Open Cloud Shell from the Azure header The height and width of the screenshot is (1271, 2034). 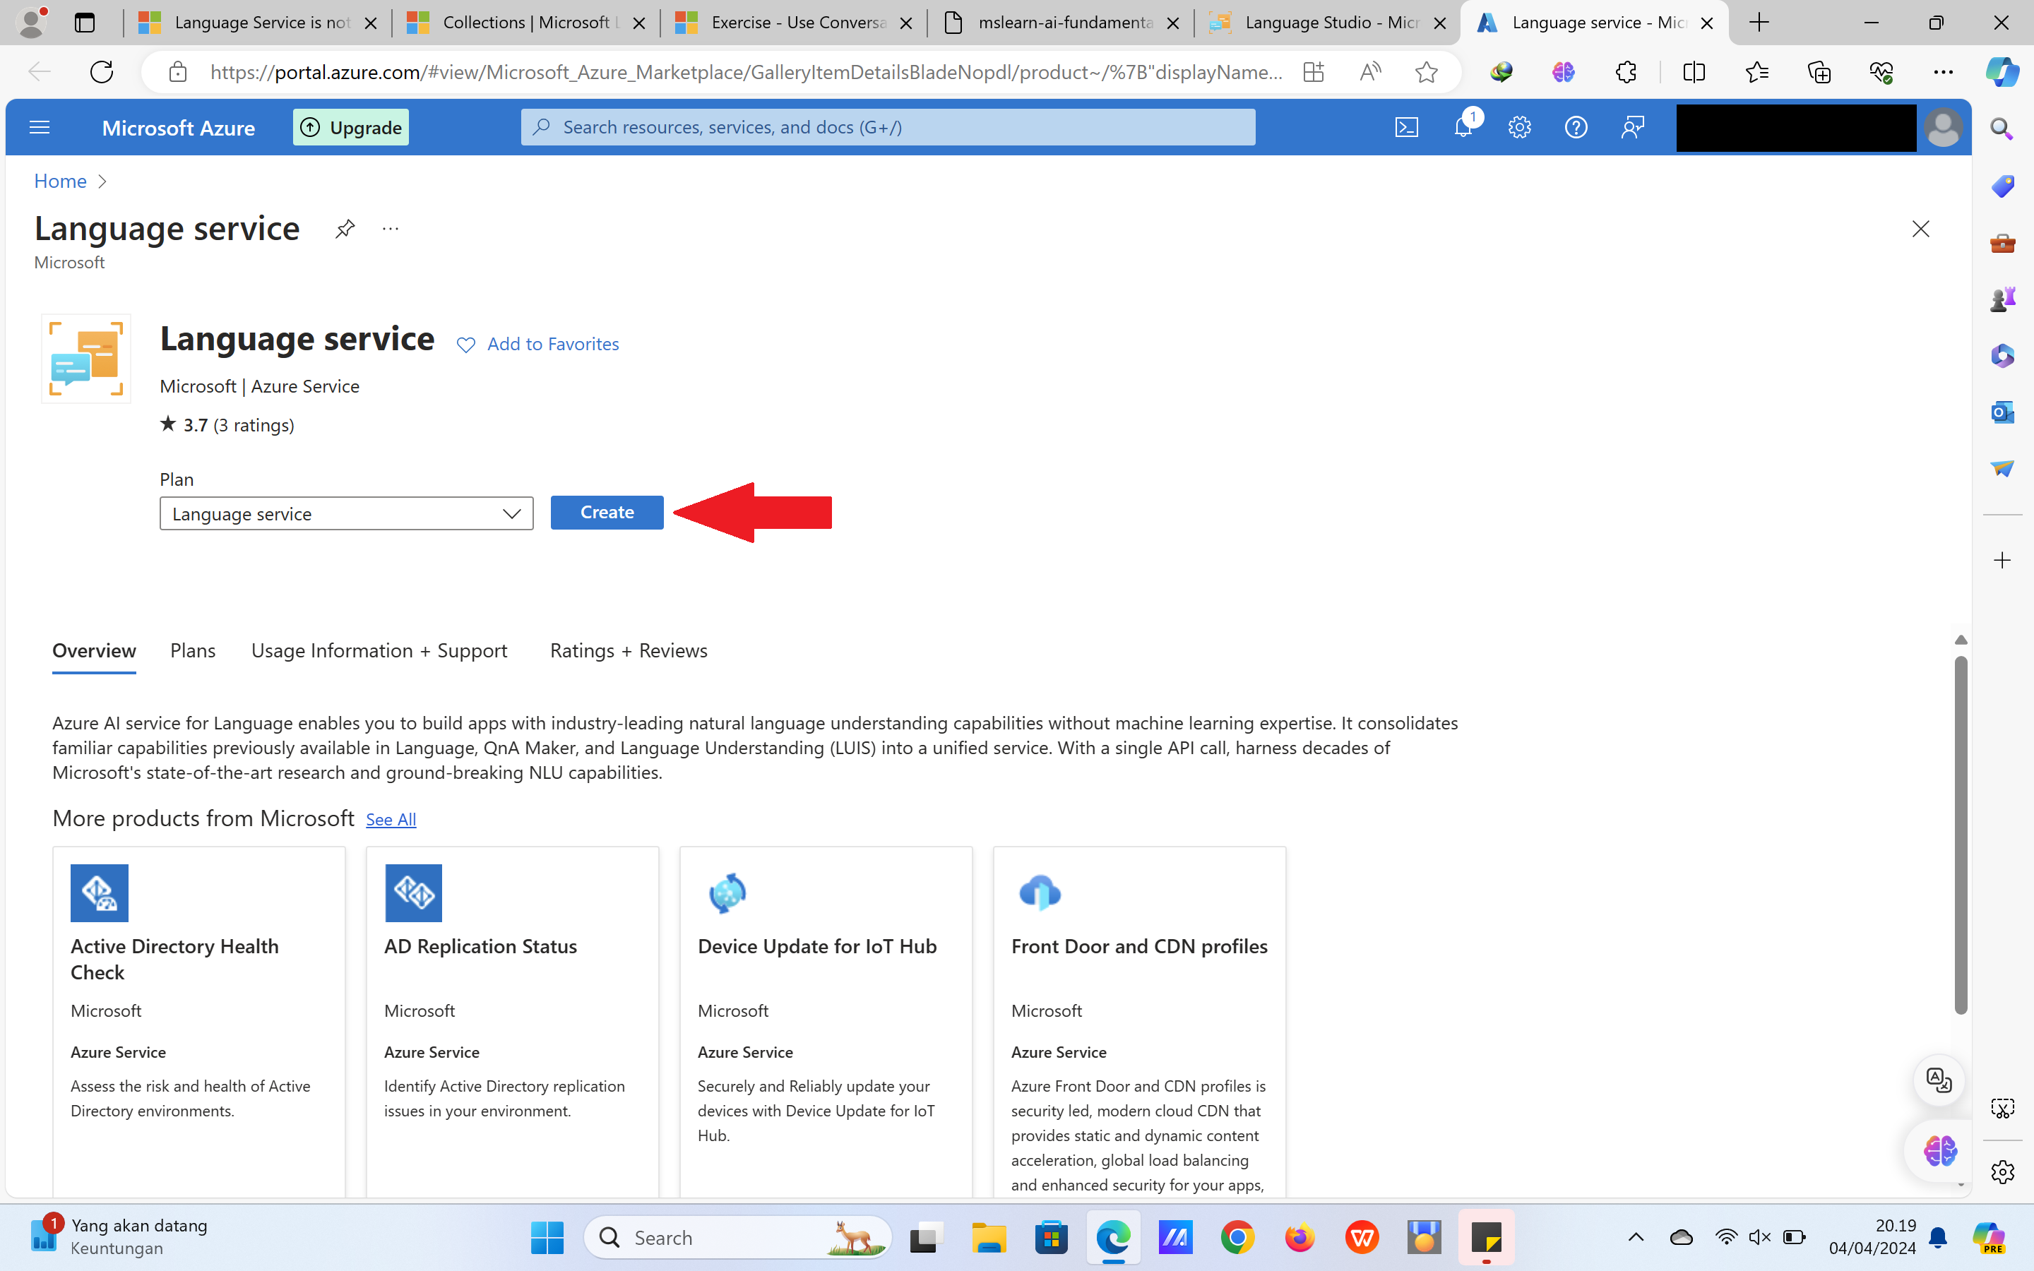point(1406,127)
